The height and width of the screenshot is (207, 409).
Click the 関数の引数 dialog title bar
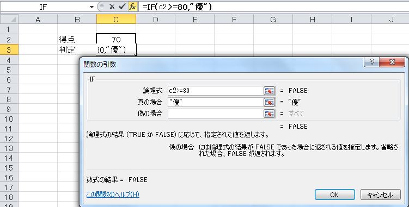222,64
